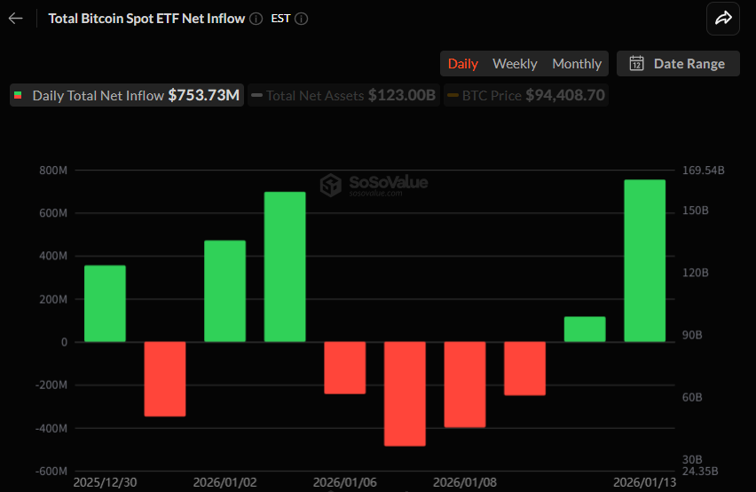Switch to the Daily tab
This screenshot has height=492, width=756.
click(x=462, y=63)
